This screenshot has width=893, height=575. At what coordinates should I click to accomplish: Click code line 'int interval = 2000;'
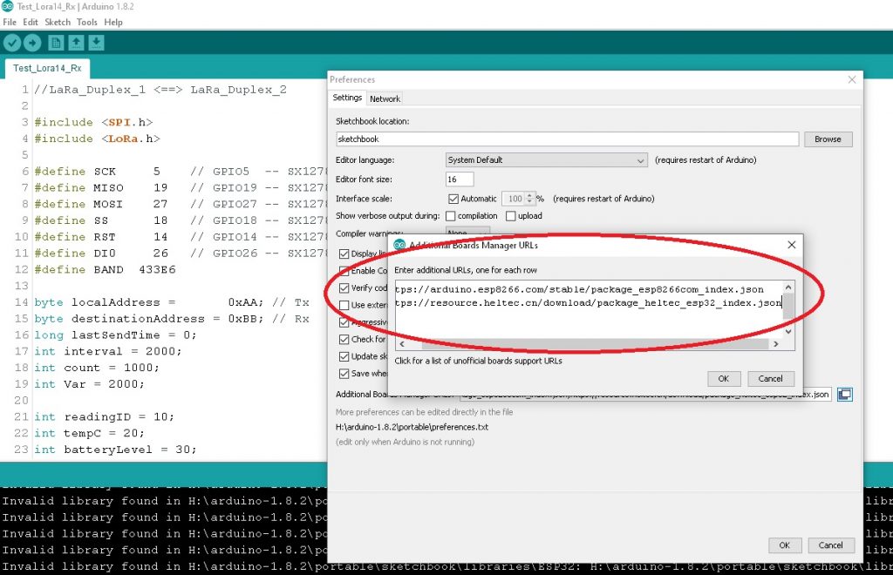107,351
